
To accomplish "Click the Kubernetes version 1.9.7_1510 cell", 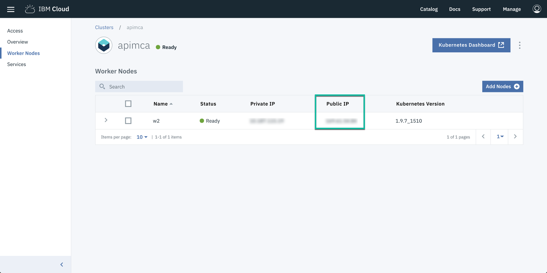I will [409, 121].
